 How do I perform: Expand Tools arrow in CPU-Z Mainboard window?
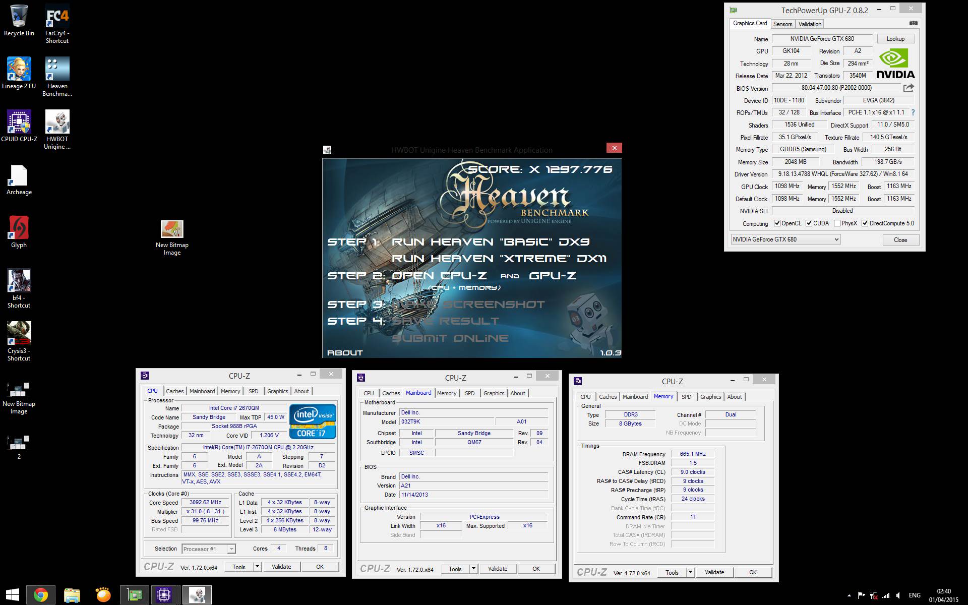pos(473,569)
